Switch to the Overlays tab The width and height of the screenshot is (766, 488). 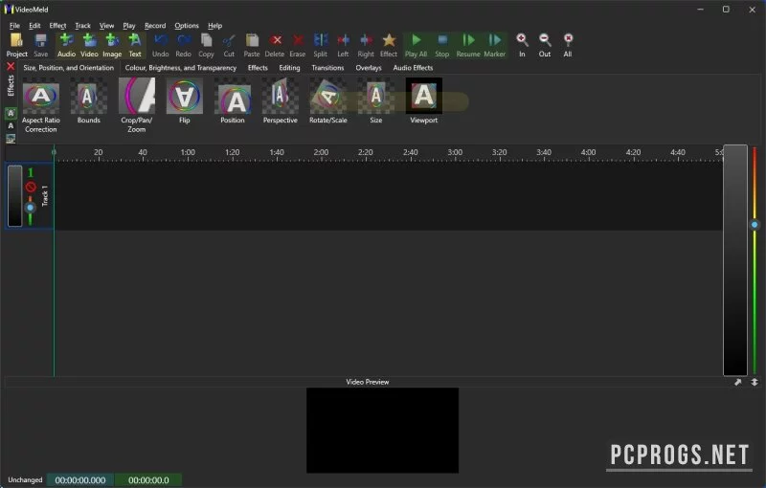369,68
